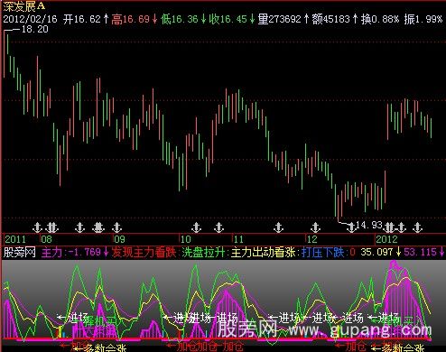Select the 2012 year marker on time axis
Viewport: 446px width, 352px height.
(x=386, y=239)
